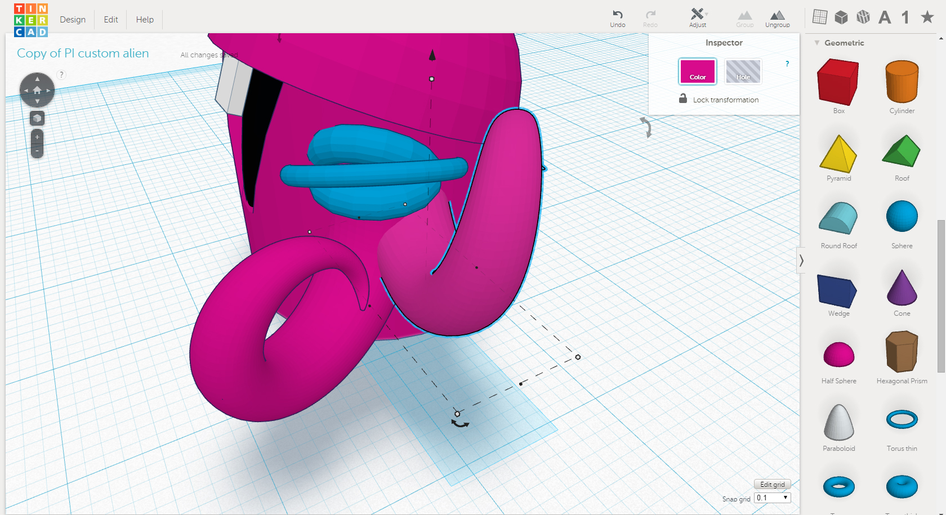Open the Adjust tool menu
The height and width of the screenshot is (515, 946).
698,18
